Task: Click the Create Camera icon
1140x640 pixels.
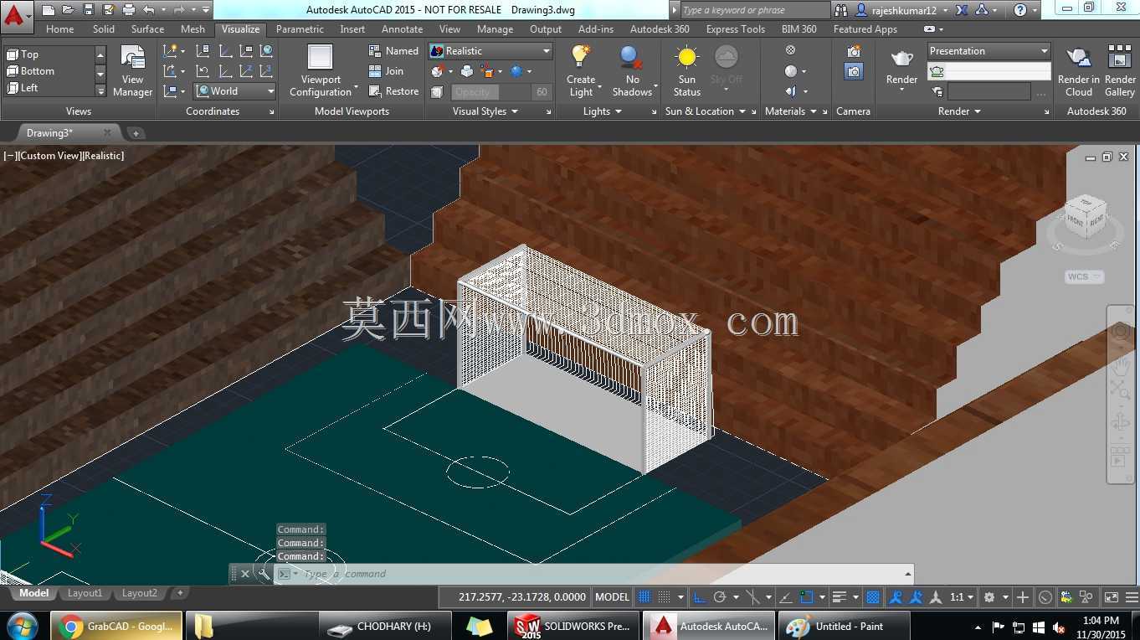Action: pos(854,52)
